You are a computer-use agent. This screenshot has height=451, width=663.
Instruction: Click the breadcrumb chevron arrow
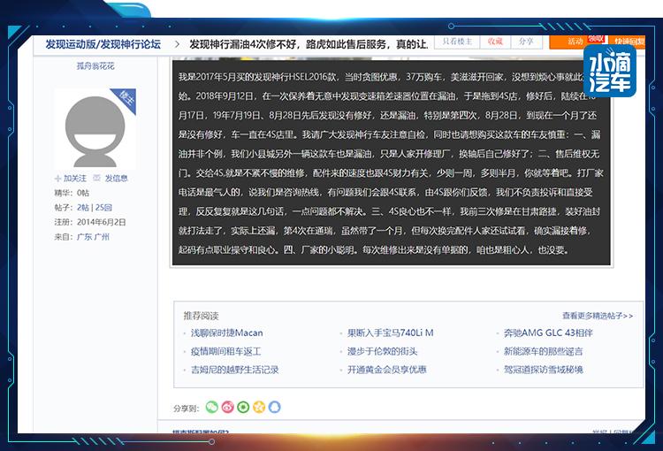177,44
